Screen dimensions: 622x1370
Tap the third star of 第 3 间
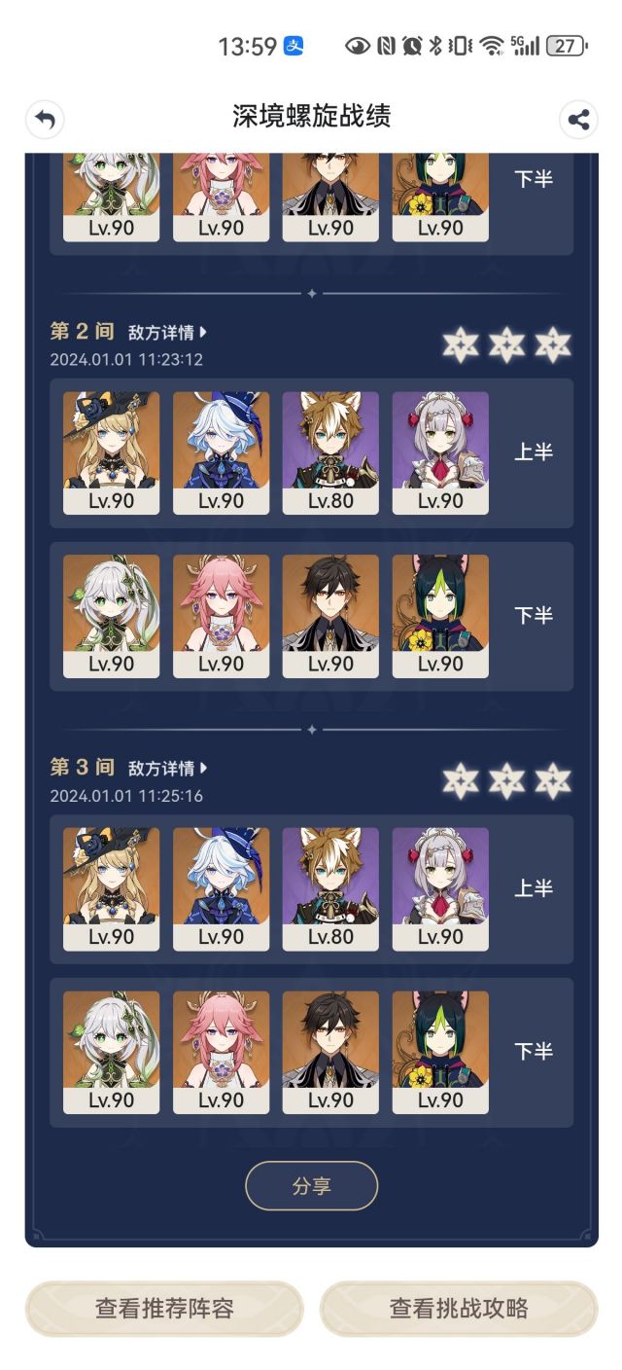[553, 780]
